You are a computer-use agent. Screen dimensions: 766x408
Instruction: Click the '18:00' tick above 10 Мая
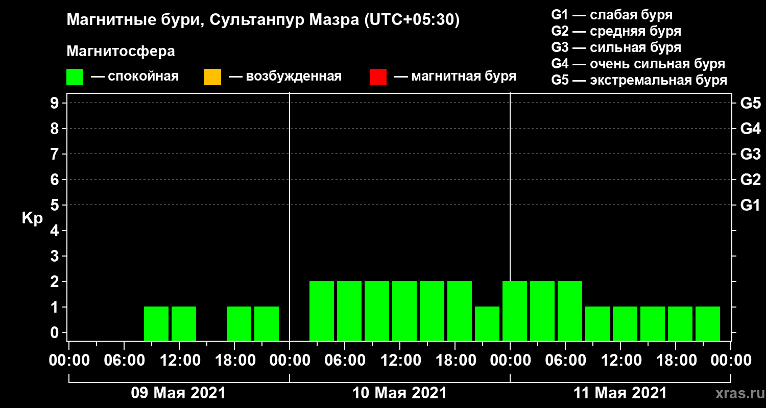(455, 360)
